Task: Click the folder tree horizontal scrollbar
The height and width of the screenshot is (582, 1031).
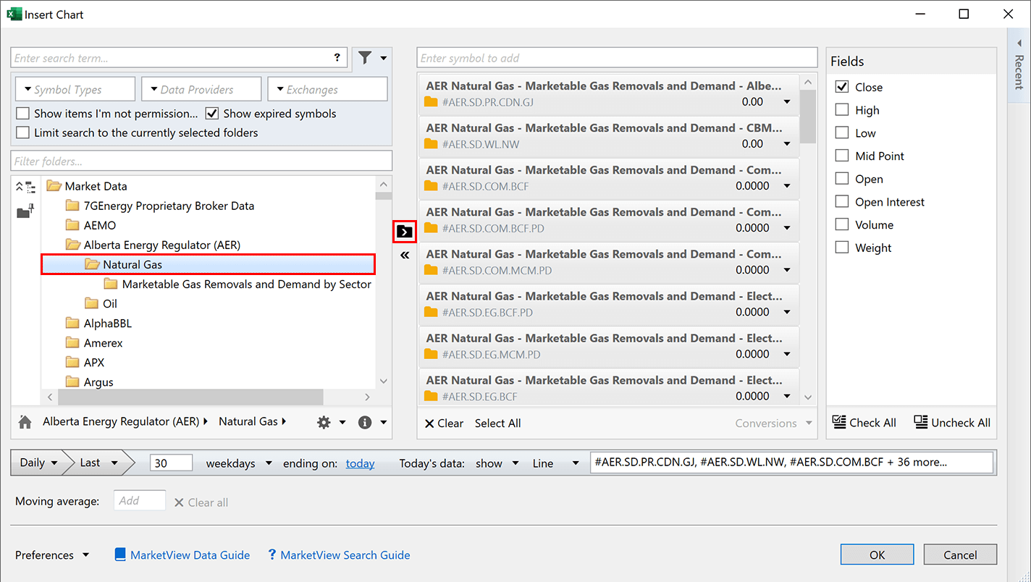Action: click(190, 397)
